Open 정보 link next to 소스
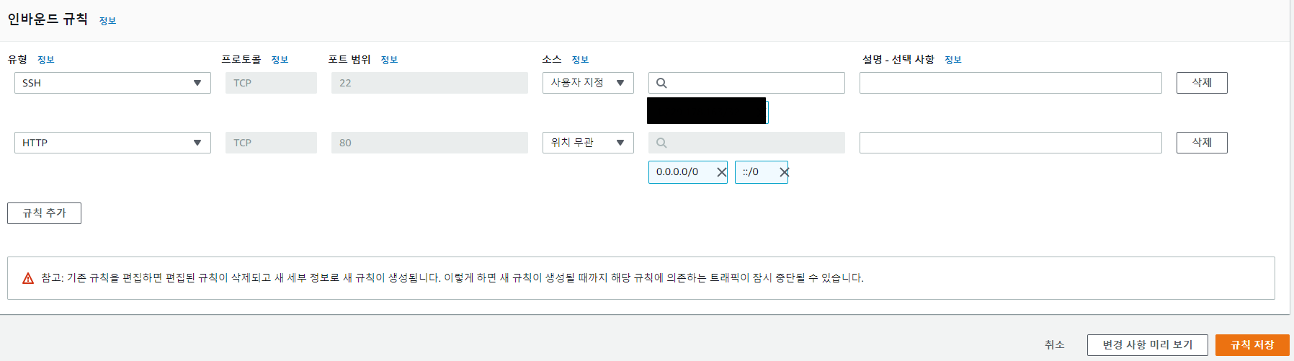 [580, 60]
